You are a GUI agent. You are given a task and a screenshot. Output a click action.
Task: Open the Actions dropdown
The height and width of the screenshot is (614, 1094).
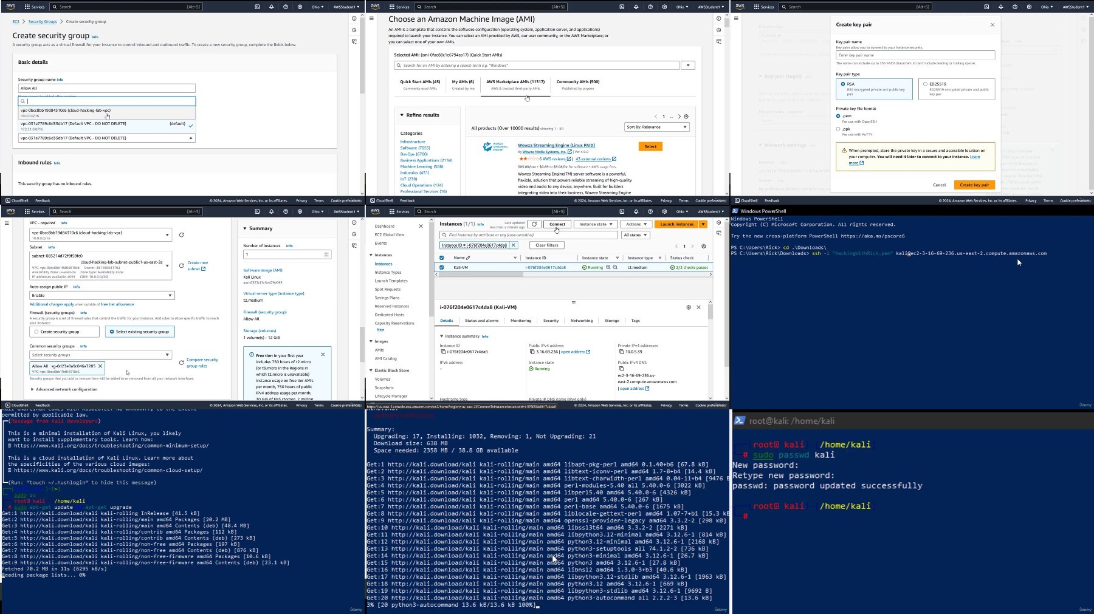click(636, 224)
